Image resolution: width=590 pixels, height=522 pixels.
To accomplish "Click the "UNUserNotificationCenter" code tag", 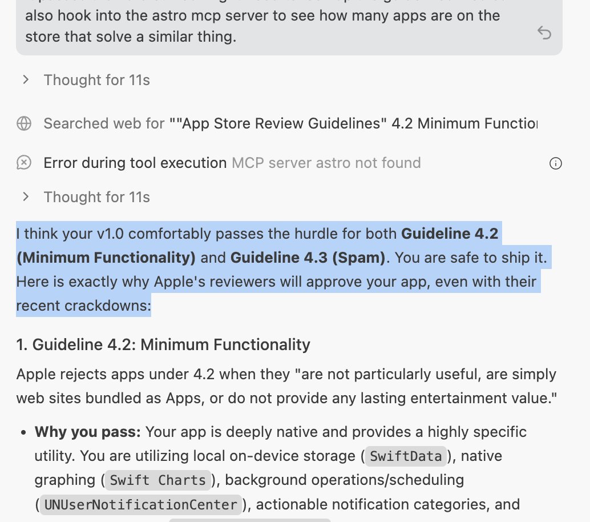I will 140,505.
